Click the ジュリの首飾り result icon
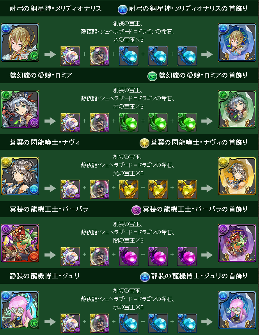The image size is (259, 335). [x=237, y=310]
